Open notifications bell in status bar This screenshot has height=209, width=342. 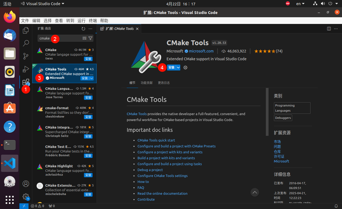pyautogui.click(x=336, y=206)
